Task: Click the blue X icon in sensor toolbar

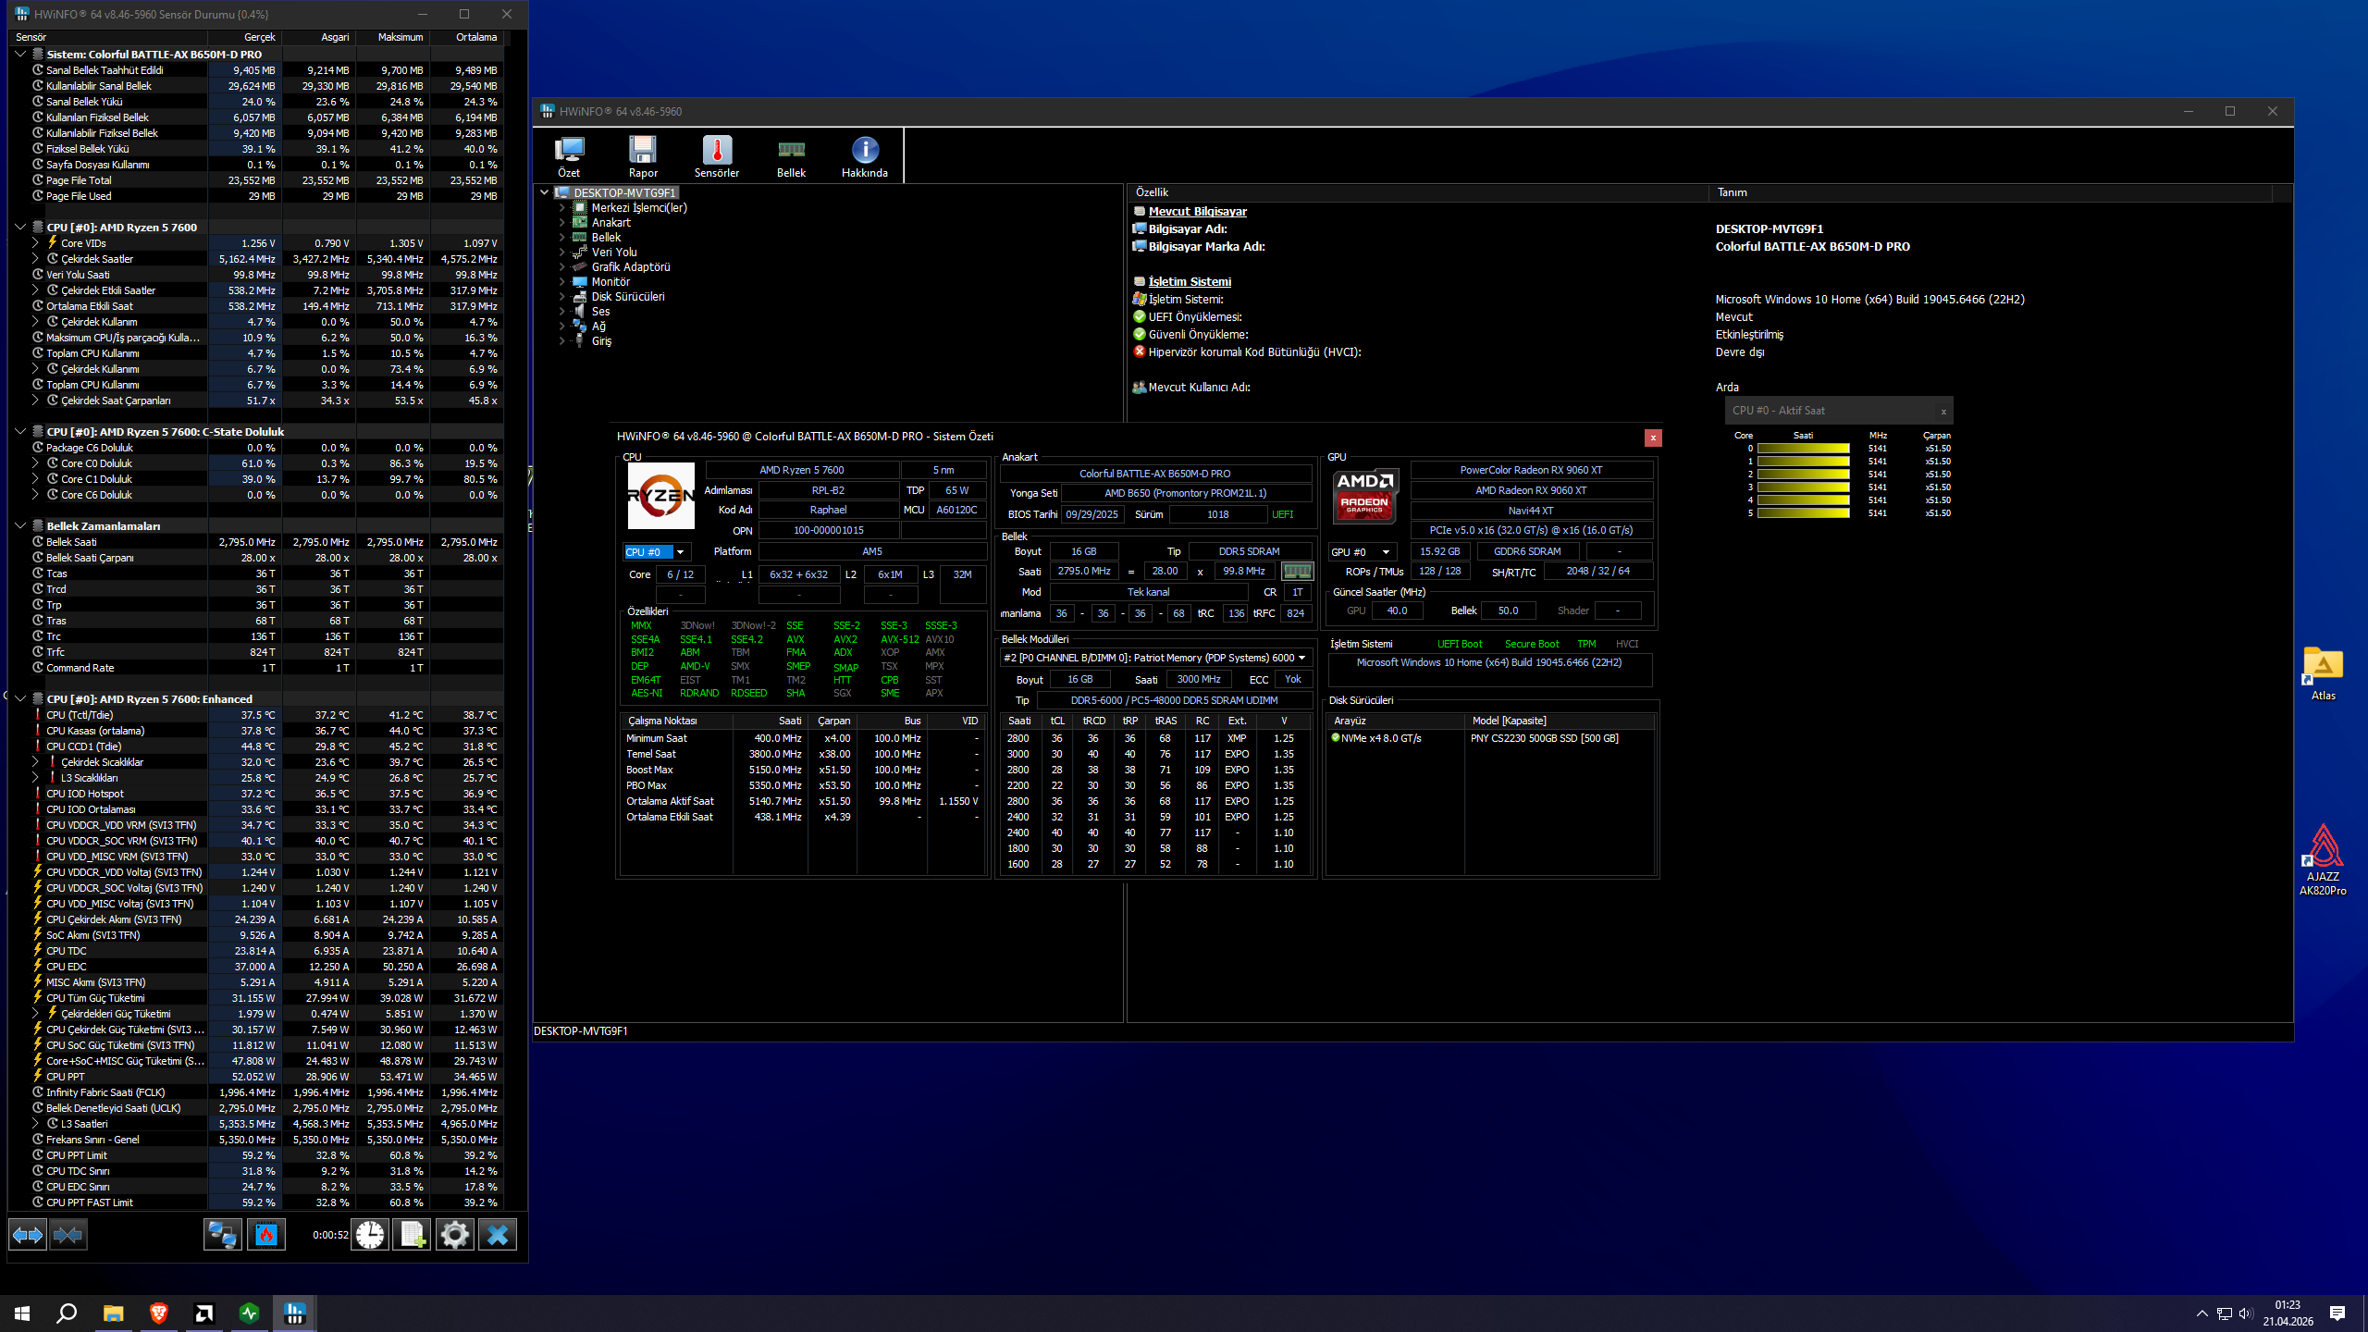Action: (x=498, y=1234)
